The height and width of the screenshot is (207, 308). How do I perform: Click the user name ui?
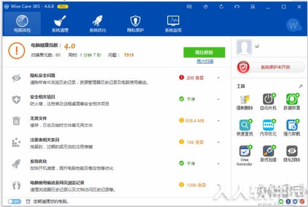click(x=257, y=46)
